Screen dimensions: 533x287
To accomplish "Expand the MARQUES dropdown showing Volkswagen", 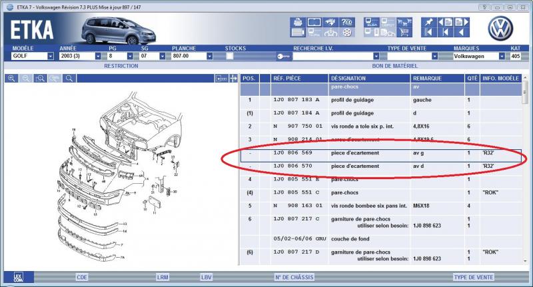I will coord(502,56).
